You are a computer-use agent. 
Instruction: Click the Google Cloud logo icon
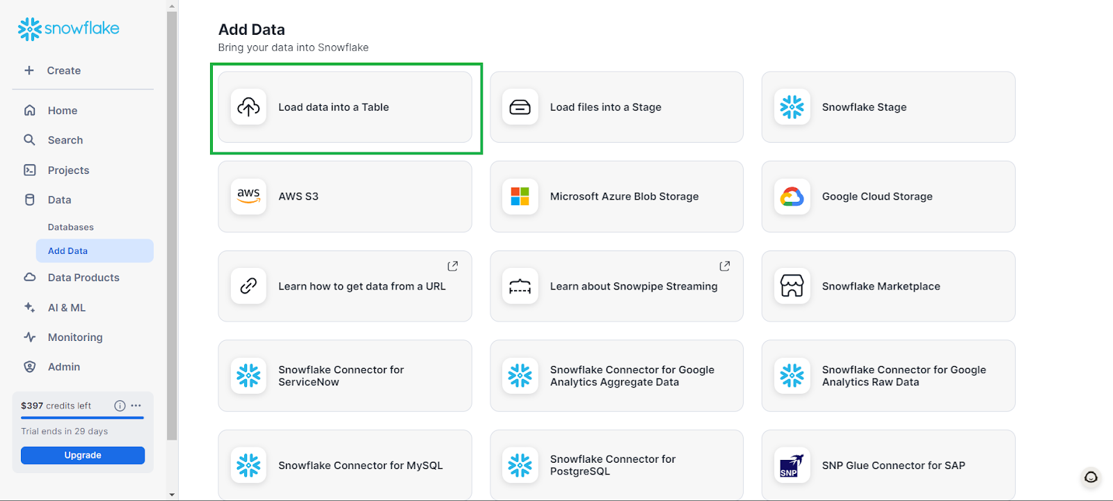click(792, 196)
